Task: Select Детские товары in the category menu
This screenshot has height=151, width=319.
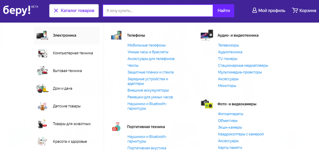Action: click(x=67, y=106)
